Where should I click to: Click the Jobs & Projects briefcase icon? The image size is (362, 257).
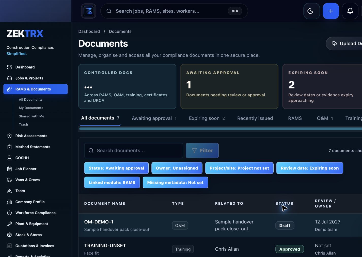click(9, 78)
